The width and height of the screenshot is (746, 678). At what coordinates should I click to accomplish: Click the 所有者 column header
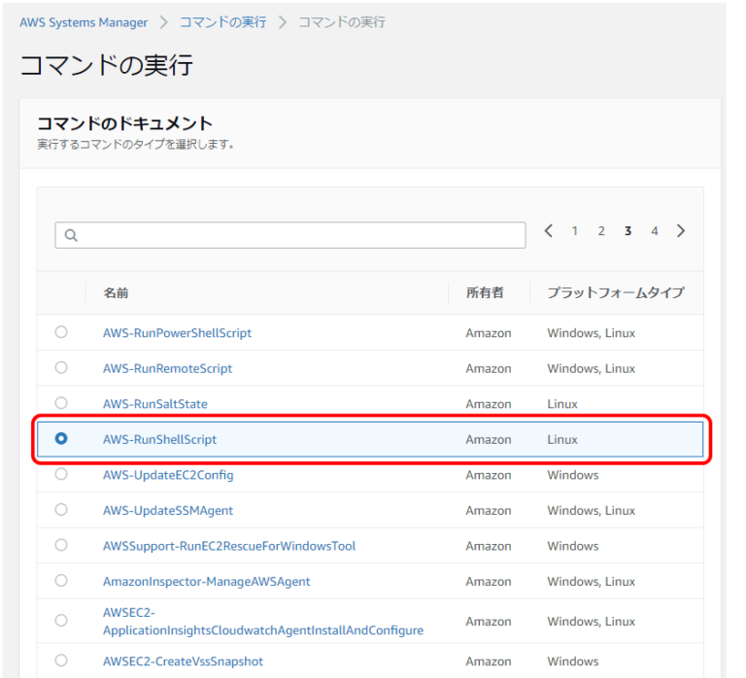(x=485, y=292)
